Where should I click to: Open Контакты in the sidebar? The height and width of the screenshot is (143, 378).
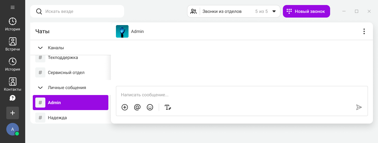point(13,84)
